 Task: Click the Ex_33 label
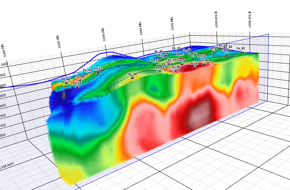click(172, 60)
